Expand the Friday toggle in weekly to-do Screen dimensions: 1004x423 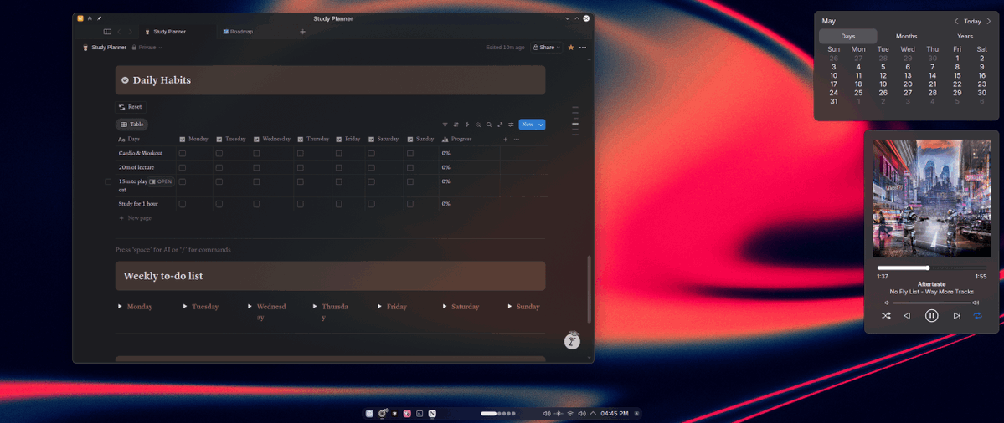[379, 307]
